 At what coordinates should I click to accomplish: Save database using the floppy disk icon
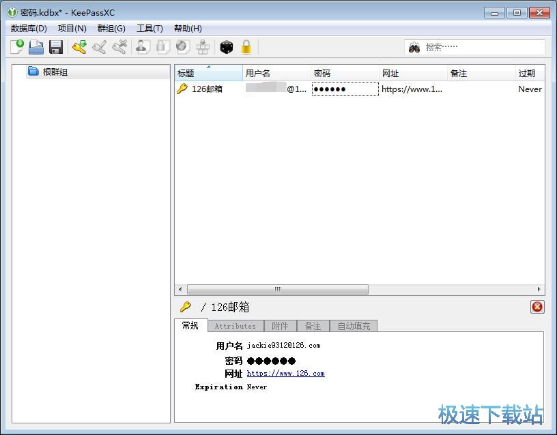click(x=56, y=47)
